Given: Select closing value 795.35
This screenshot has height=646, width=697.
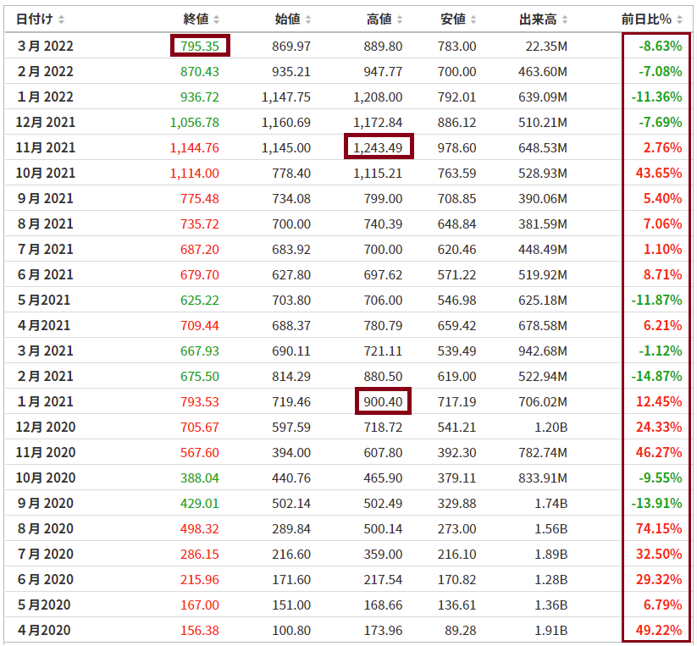Looking at the screenshot, I should pyautogui.click(x=200, y=47).
